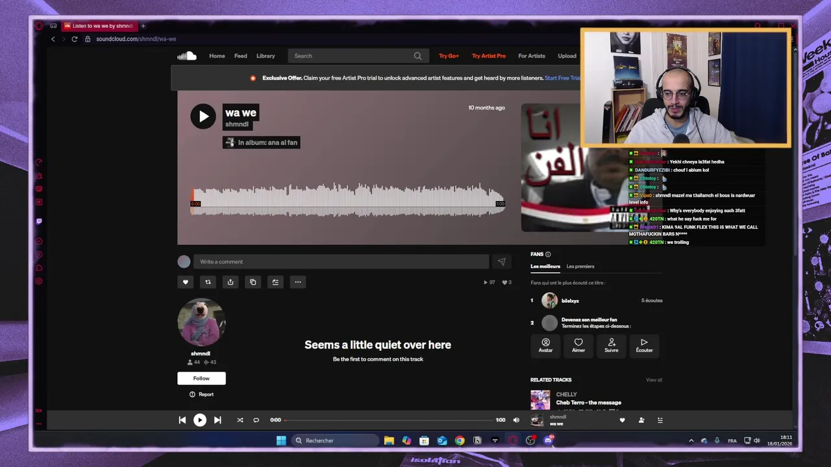Switch to the Les premiers tab
This screenshot has height=467, width=831.
[x=580, y=267]
